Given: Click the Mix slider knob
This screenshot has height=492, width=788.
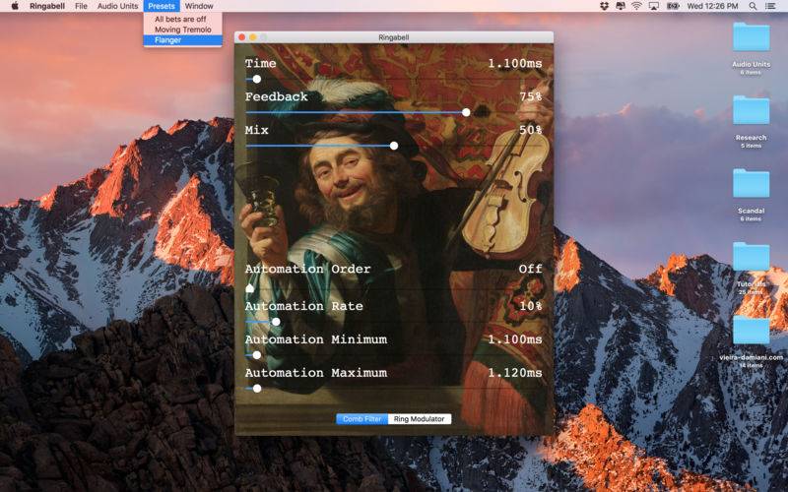Looking at the screenshot, I should point(394,146).
